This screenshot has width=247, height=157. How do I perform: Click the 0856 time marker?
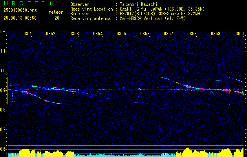pyautogui.click(x=145, y=34)
